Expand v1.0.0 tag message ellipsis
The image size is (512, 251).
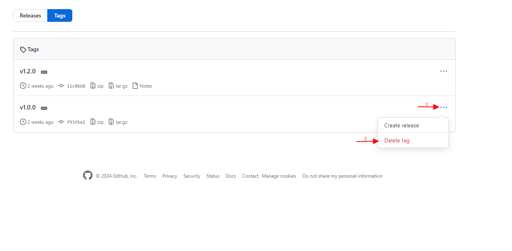click(x=44, y=108)
